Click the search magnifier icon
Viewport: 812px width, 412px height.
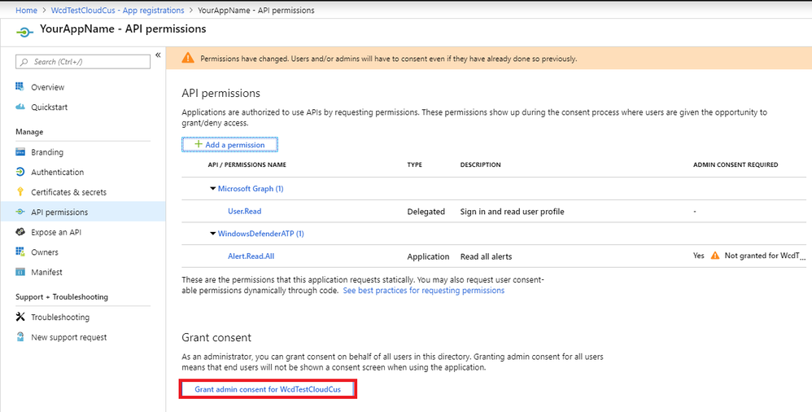(x=24, y=62)
